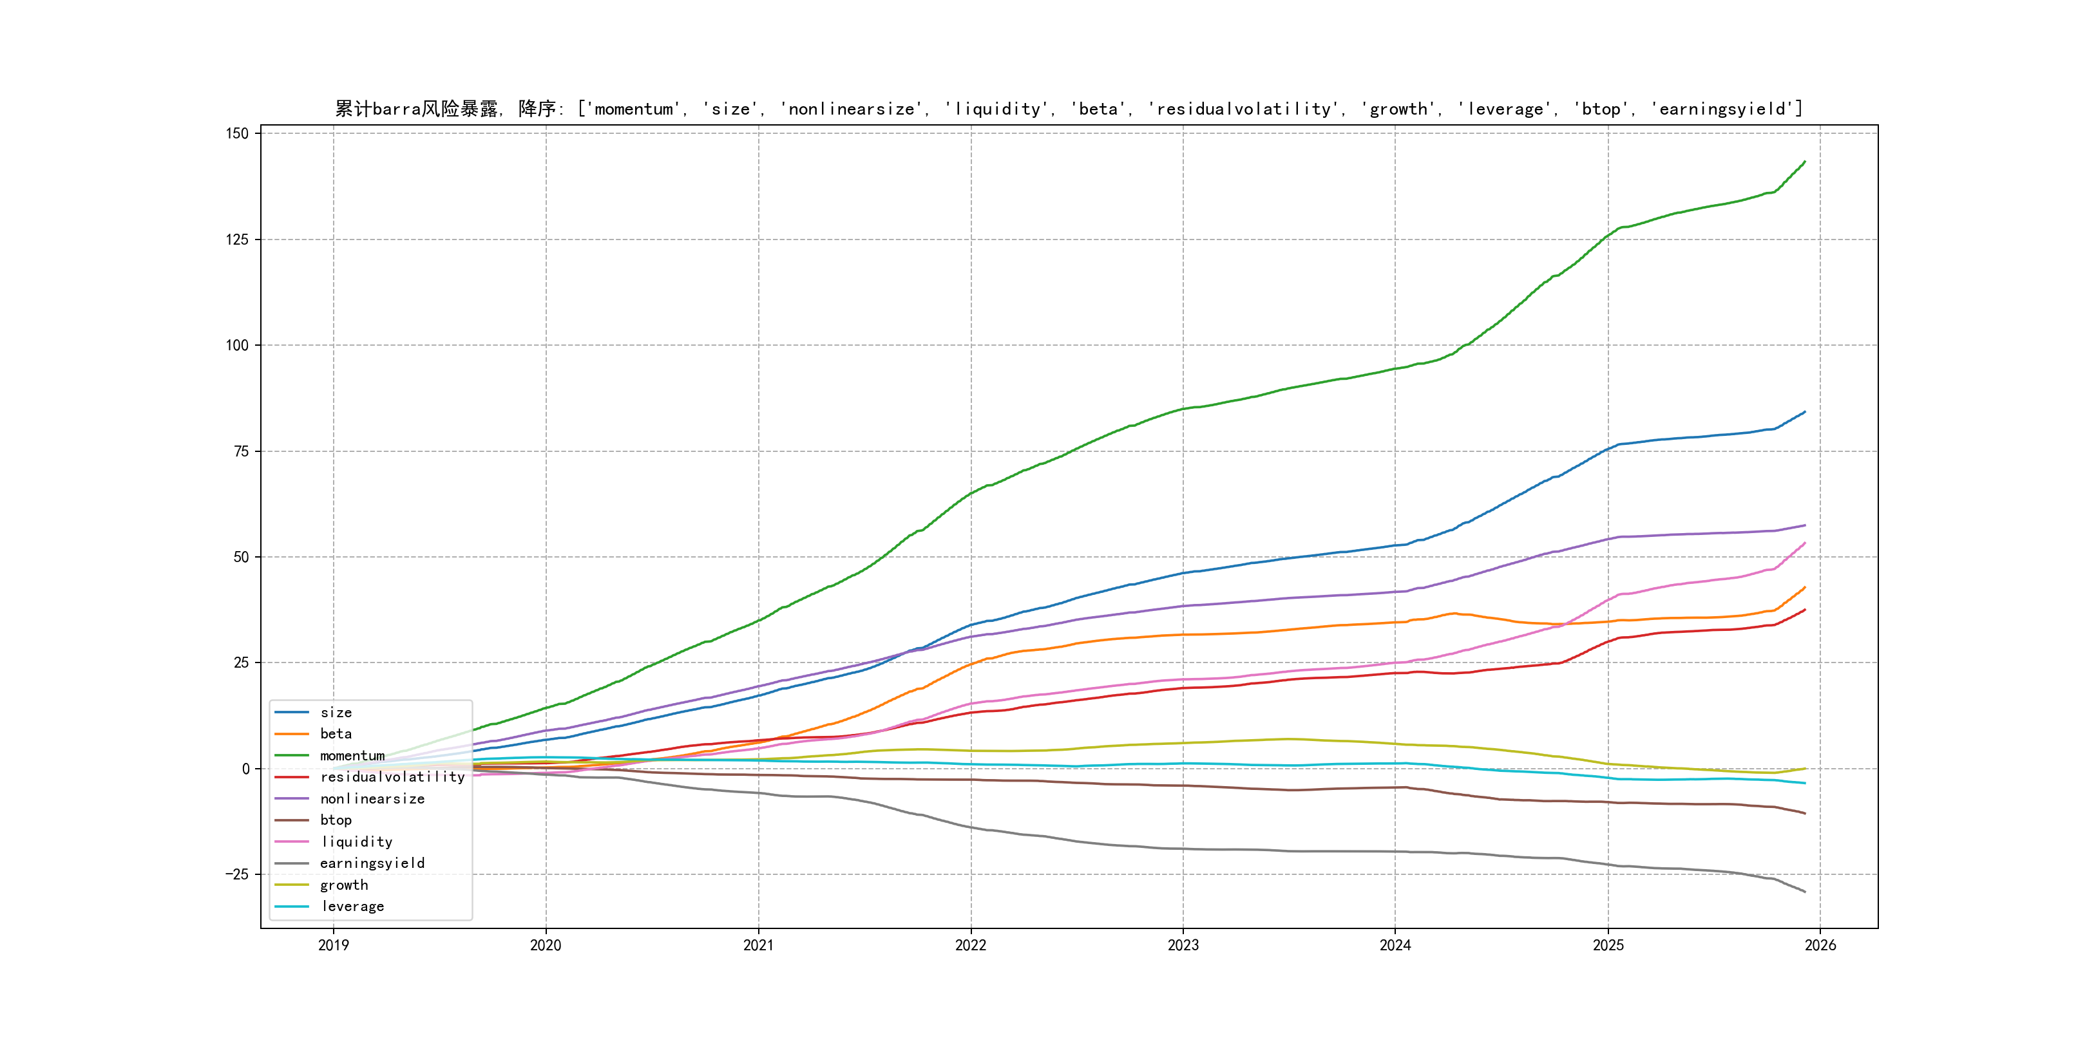Click the chart title text

pyautogui.click(x=1069, y=109)
